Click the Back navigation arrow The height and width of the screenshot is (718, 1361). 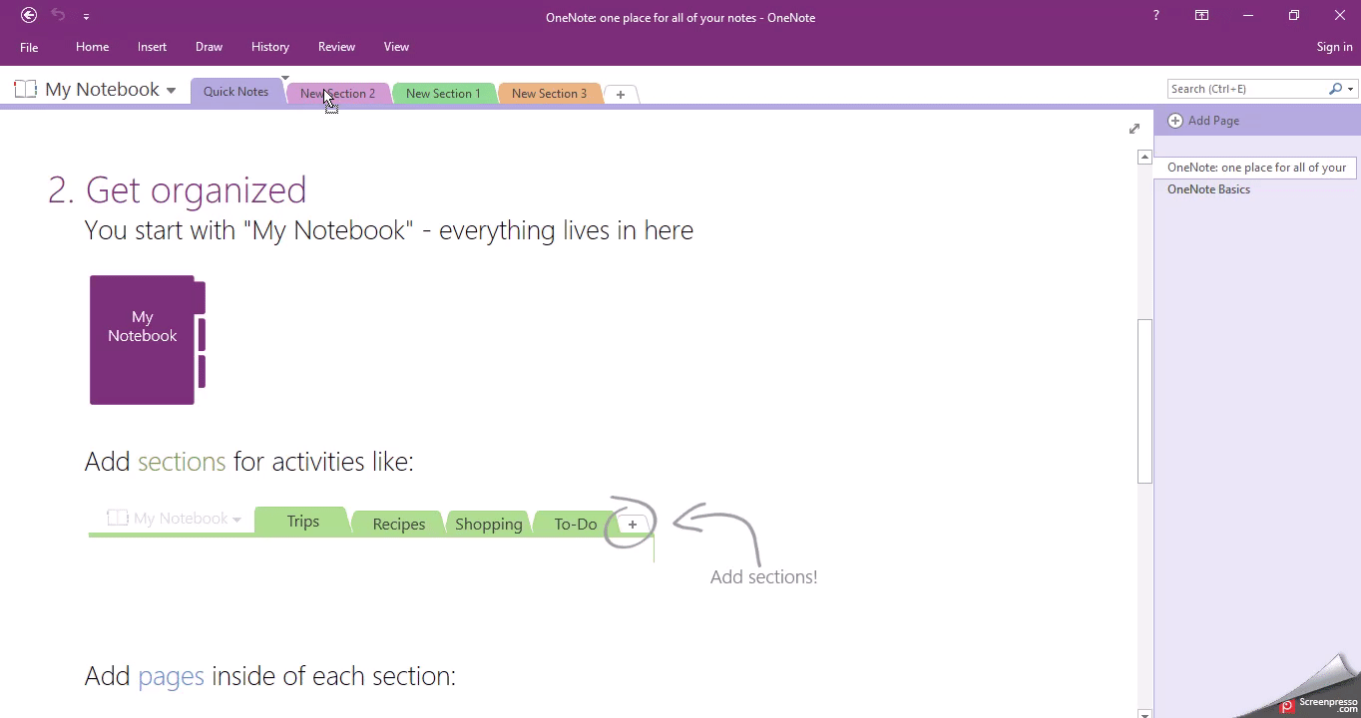point(28,15)
